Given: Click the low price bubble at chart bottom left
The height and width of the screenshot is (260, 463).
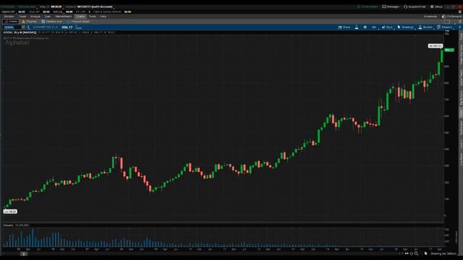Looking at the screenshot, I should tap(10, 212).
